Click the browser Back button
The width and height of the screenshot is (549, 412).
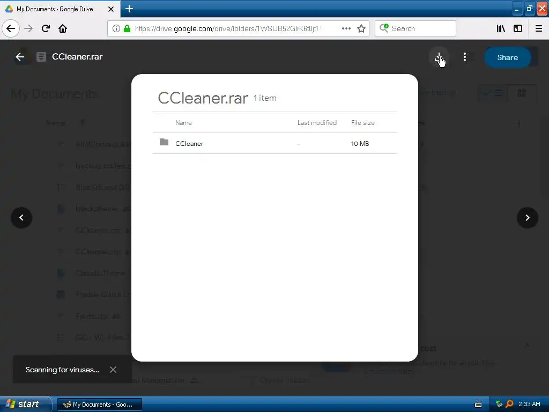pos(11,28)
